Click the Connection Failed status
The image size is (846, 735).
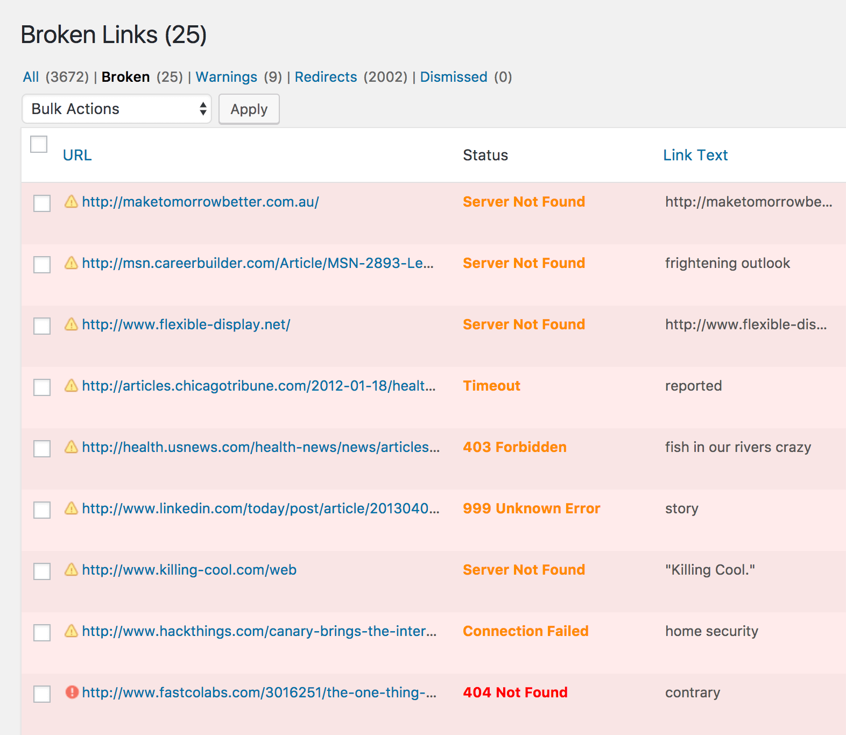coord(526,631)
